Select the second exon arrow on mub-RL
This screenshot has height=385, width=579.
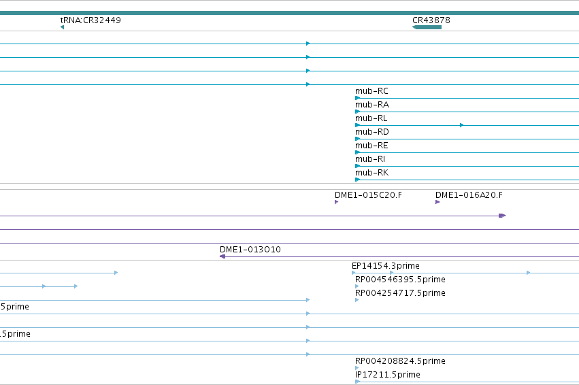(x=461, y=126)
